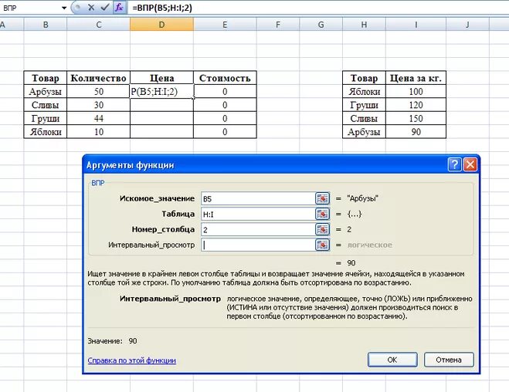Click the dialog Help question mark icon
The image size is (509, 392).
click(454, 164)
